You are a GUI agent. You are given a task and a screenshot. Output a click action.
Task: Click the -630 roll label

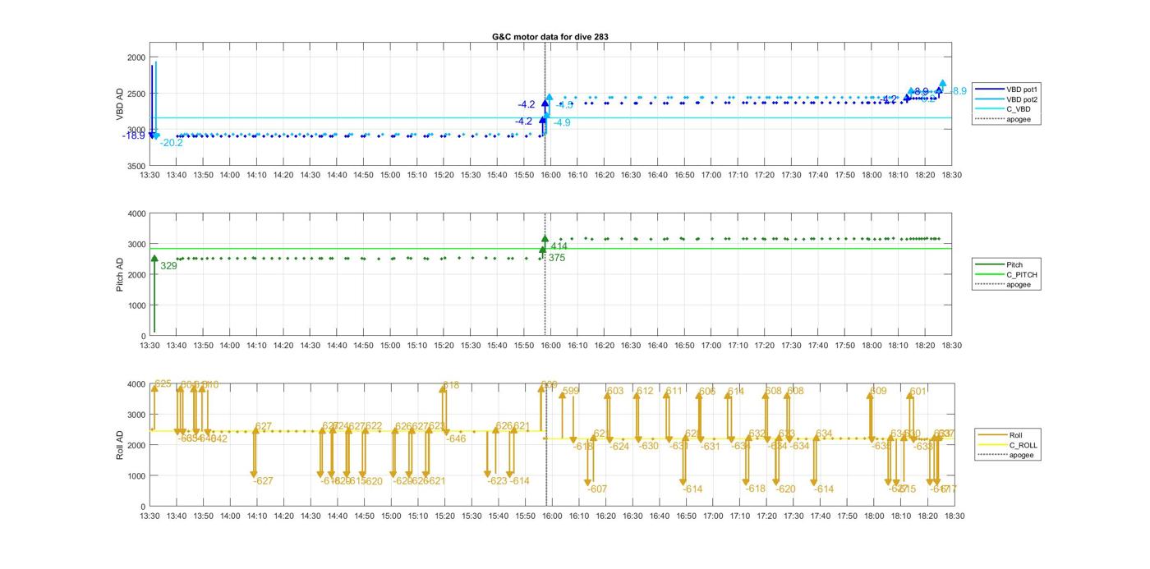coord(649,447)
